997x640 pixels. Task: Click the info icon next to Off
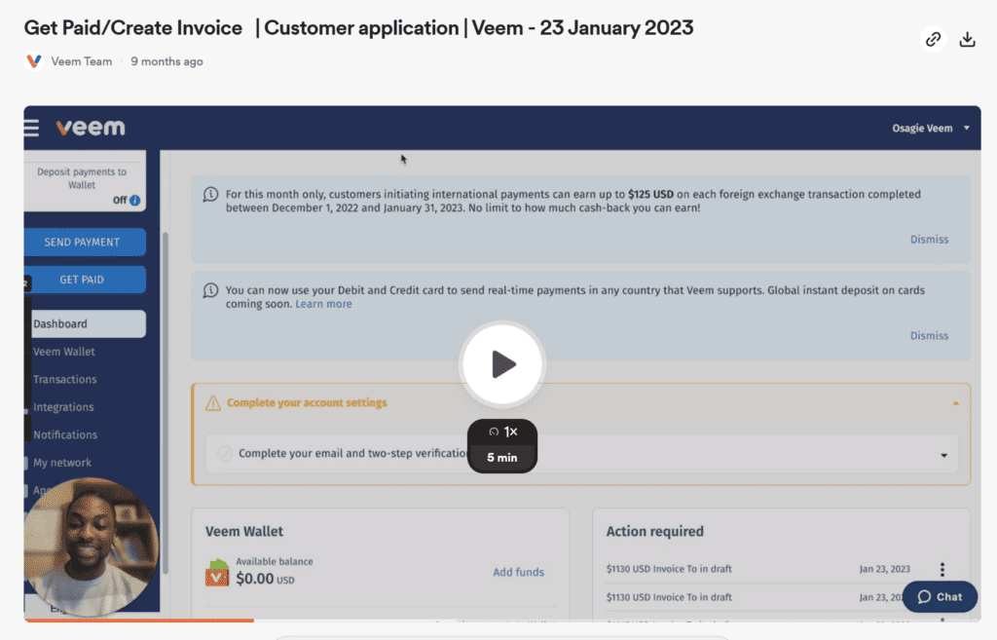coord(134,201)
